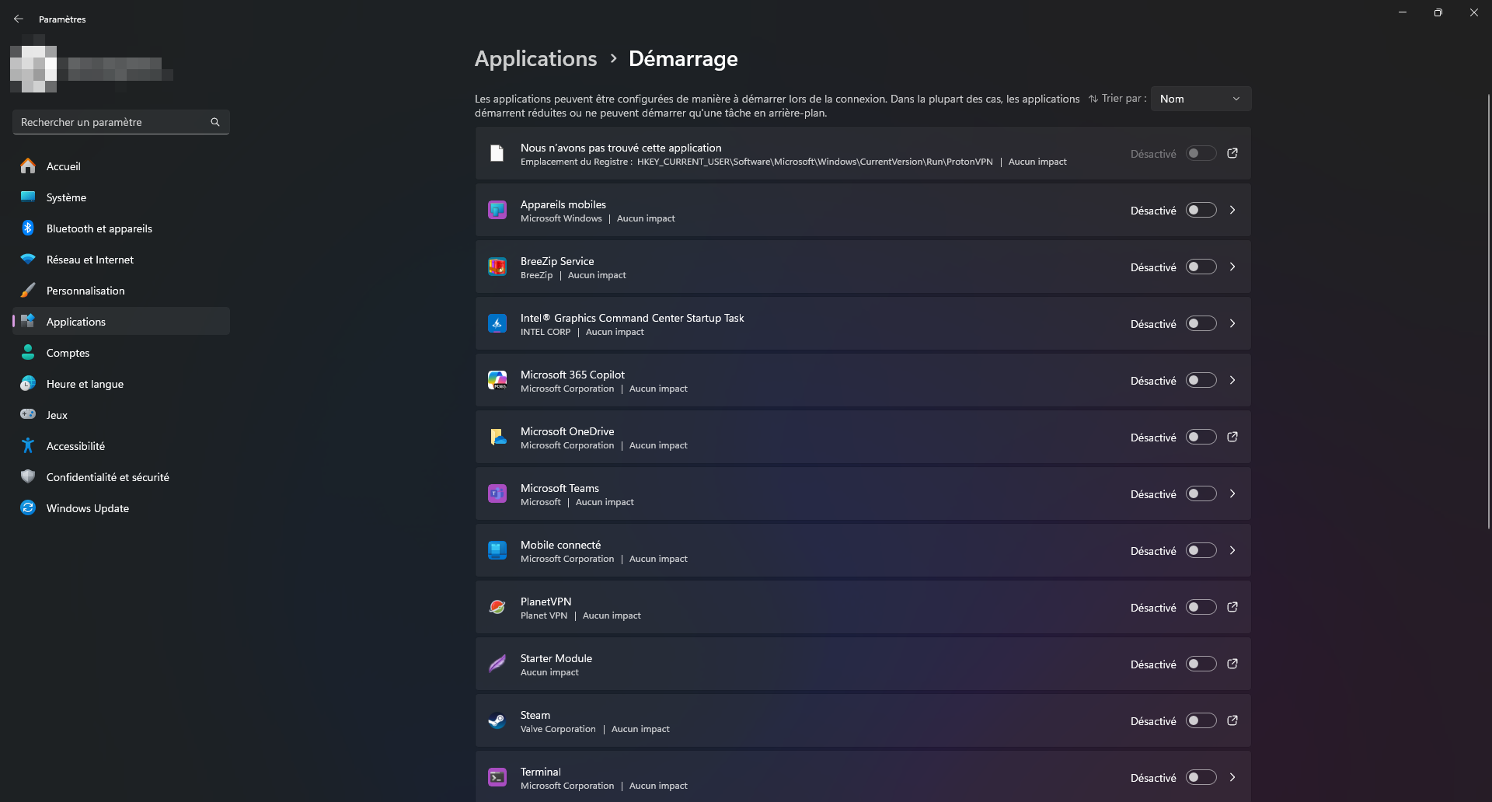Image resolution: width=1492 pixels, height=802 pixels.
Task: Click the Starter Module feather icon
Action: coord(497,664)
